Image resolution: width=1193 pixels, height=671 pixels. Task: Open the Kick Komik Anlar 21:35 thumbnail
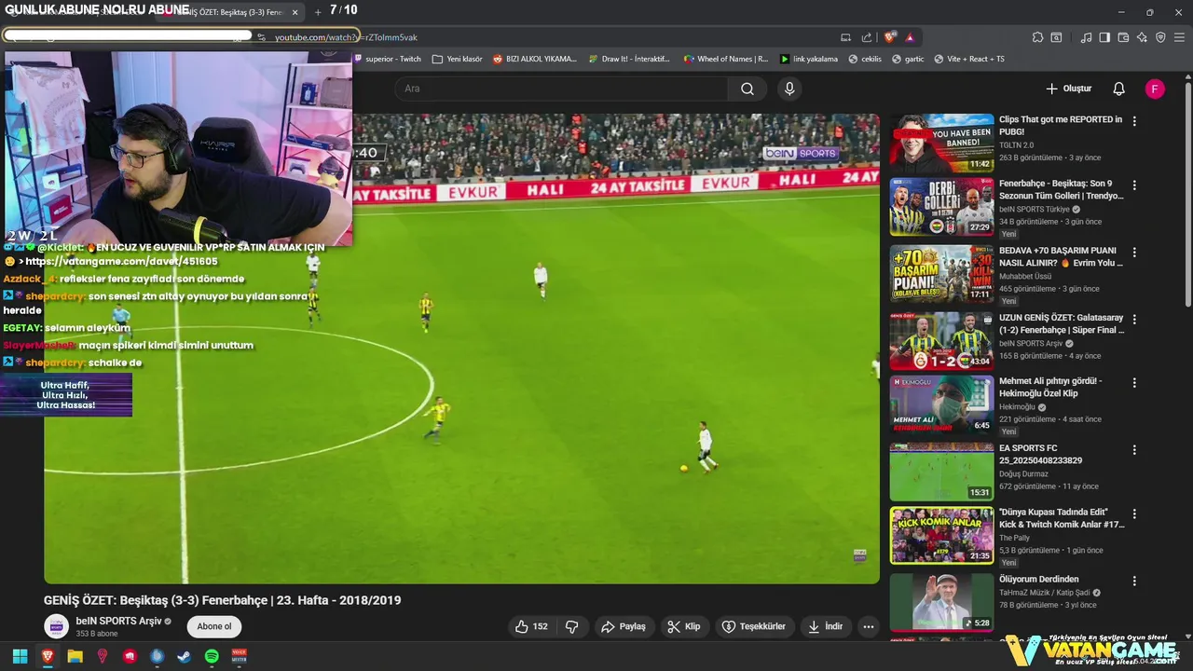click(x=941, y=536)
